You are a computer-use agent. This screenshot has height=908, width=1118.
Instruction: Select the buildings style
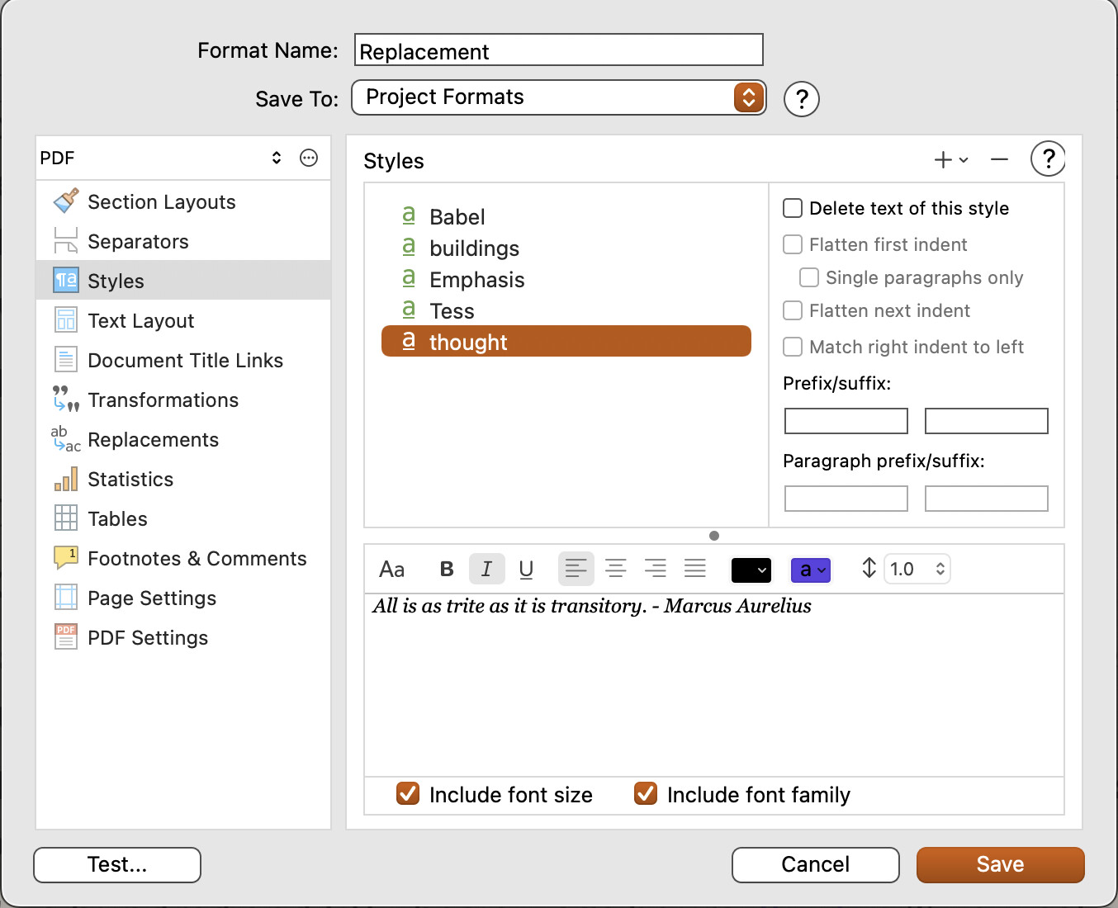[566, 248]
